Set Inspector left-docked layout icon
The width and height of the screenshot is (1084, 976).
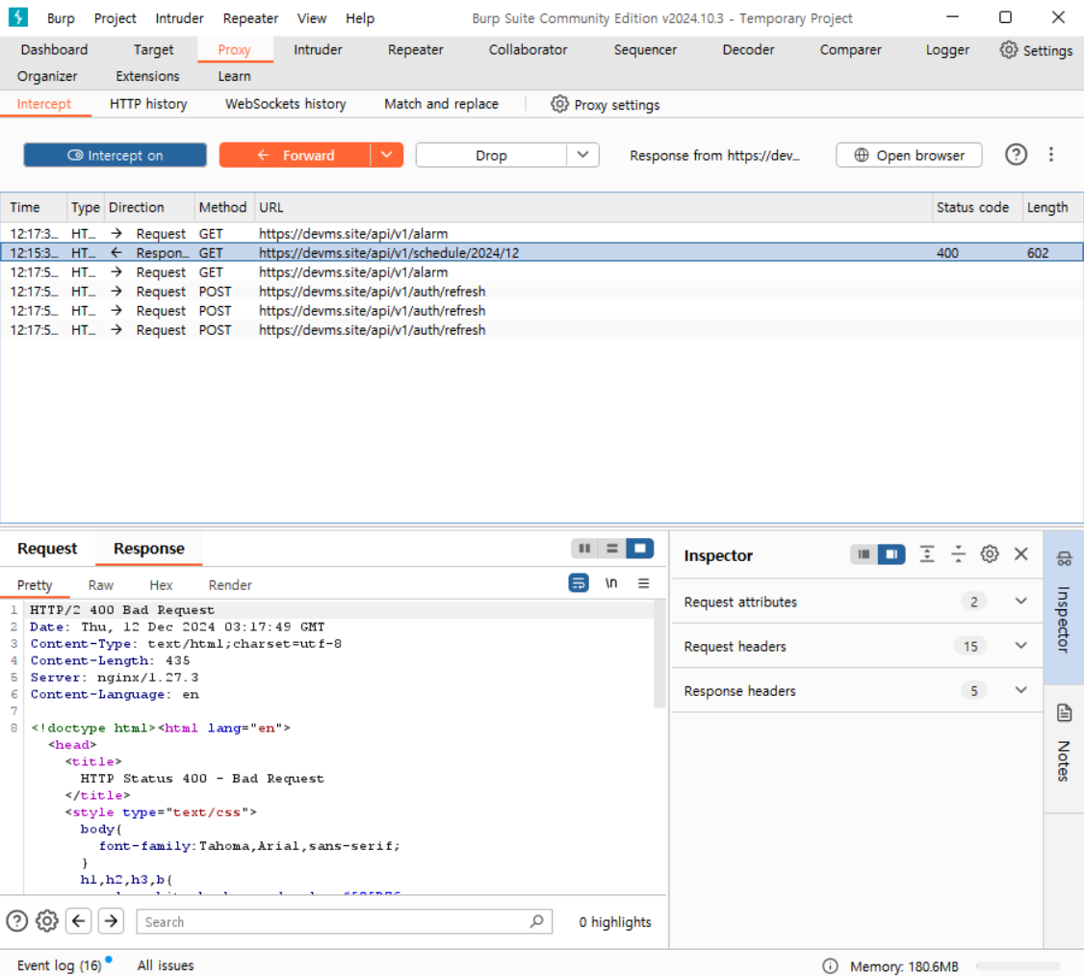click(x=864, y=554)
